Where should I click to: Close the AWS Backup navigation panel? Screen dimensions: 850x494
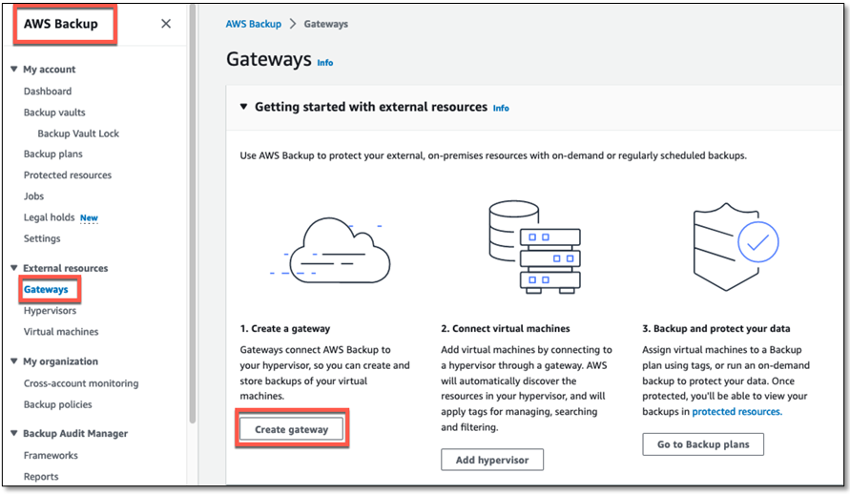click(x=166, y=24)
